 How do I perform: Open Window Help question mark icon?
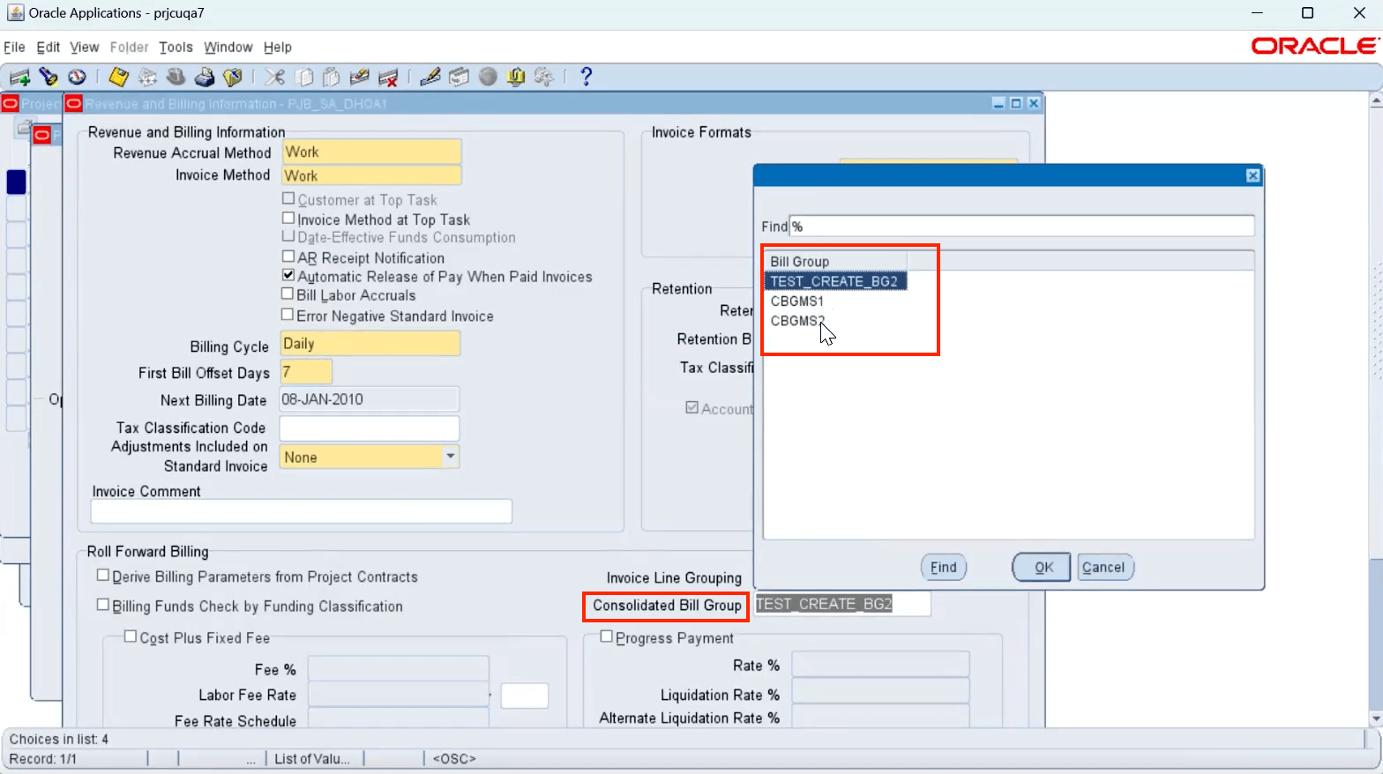[587, 78]
